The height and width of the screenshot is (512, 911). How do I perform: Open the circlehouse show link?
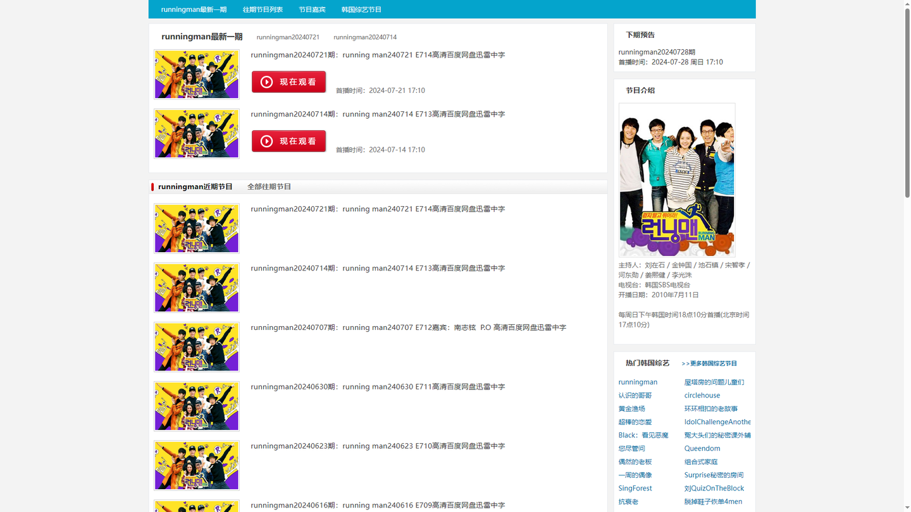(x=702, y=396)
